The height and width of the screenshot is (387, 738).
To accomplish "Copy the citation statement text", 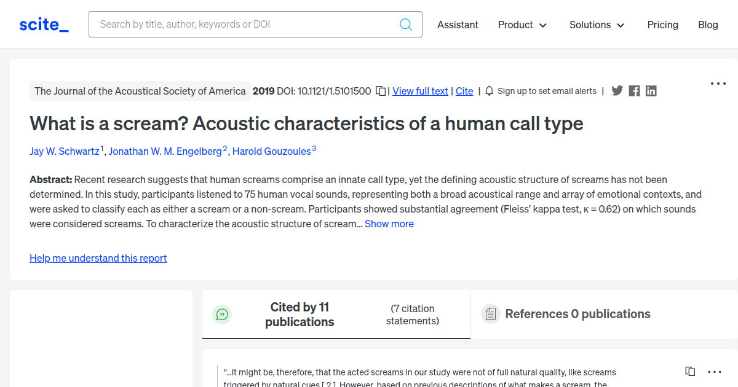I will pyautogui.click(x=690, y=372).
